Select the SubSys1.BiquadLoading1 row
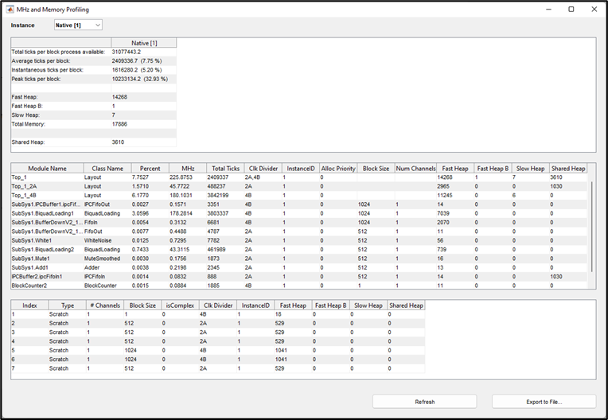Viewport: 608px width, 420px height. click(x=47, y=213)
